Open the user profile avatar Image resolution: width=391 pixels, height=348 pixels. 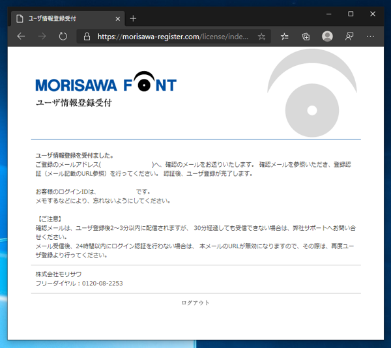click(327, 36)
